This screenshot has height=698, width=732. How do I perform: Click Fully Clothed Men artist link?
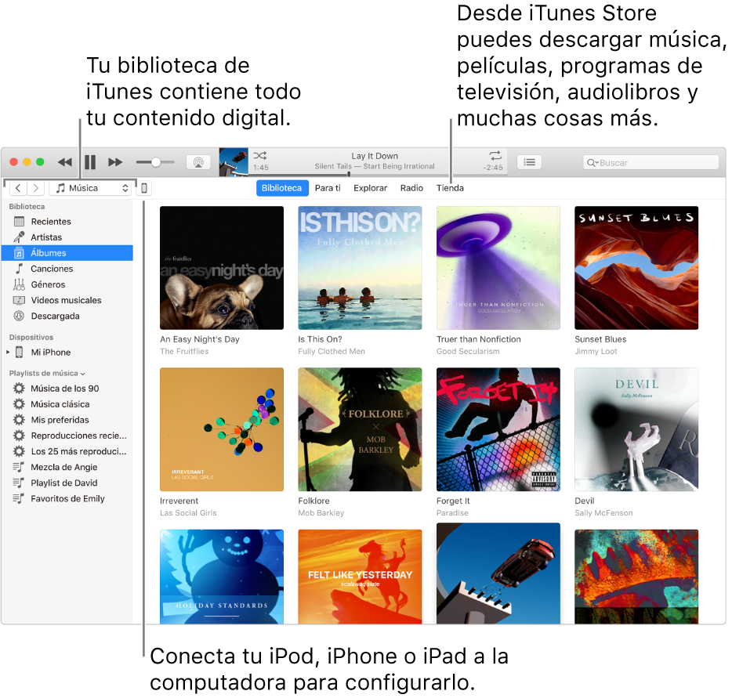point(332,351)
